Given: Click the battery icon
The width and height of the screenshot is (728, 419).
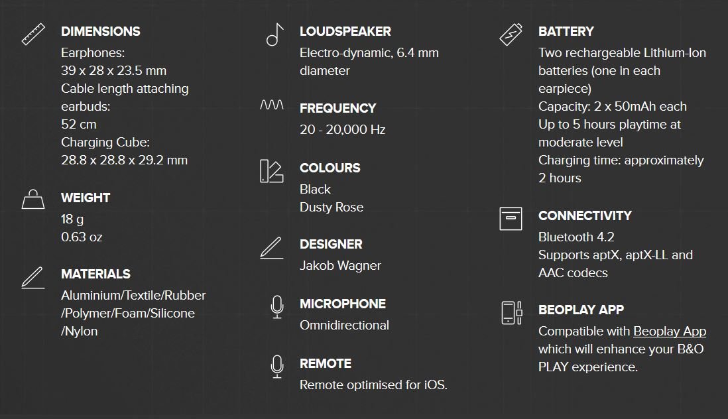Looking at the screenshot, I should pos(511,34).
